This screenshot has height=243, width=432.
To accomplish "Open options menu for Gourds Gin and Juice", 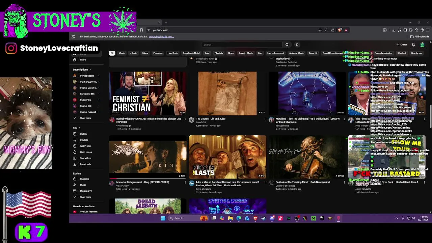I will click(265, 119).
